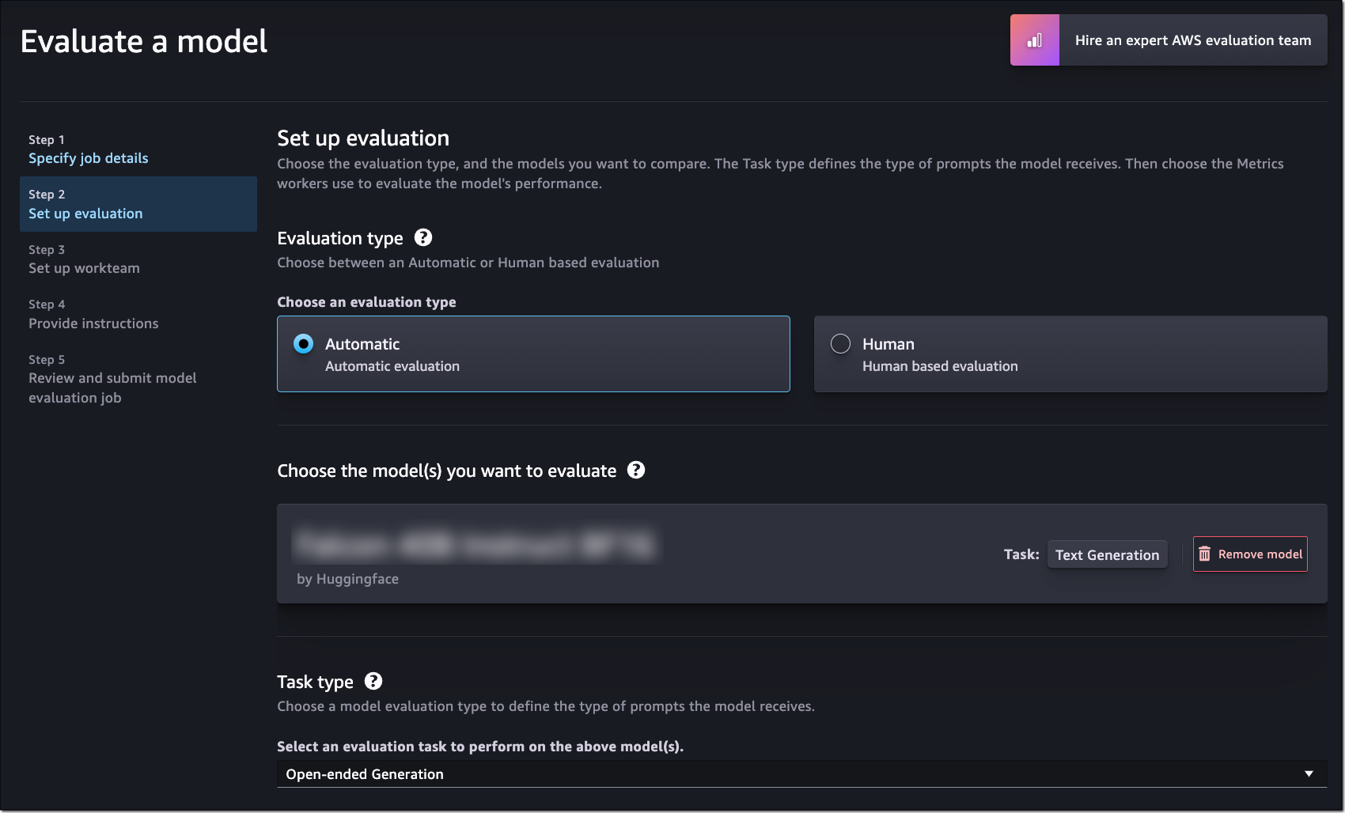
Task: Click the help icon beside Evaluation type
Action: [x=423, y=237]
